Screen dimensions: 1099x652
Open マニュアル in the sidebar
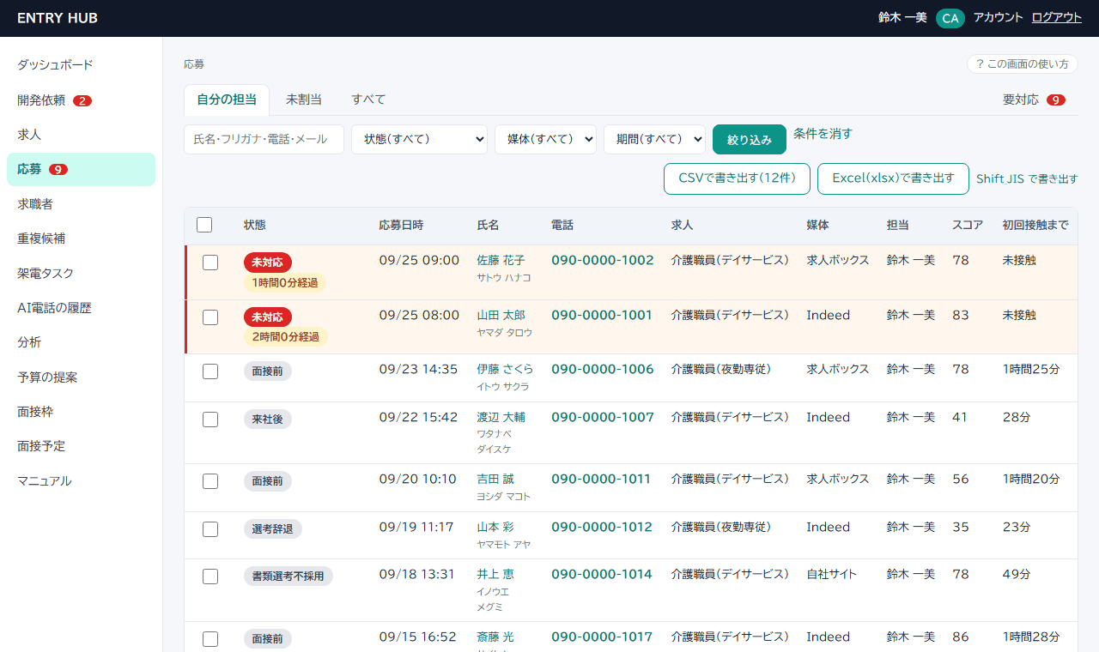[x=81, y=481]
